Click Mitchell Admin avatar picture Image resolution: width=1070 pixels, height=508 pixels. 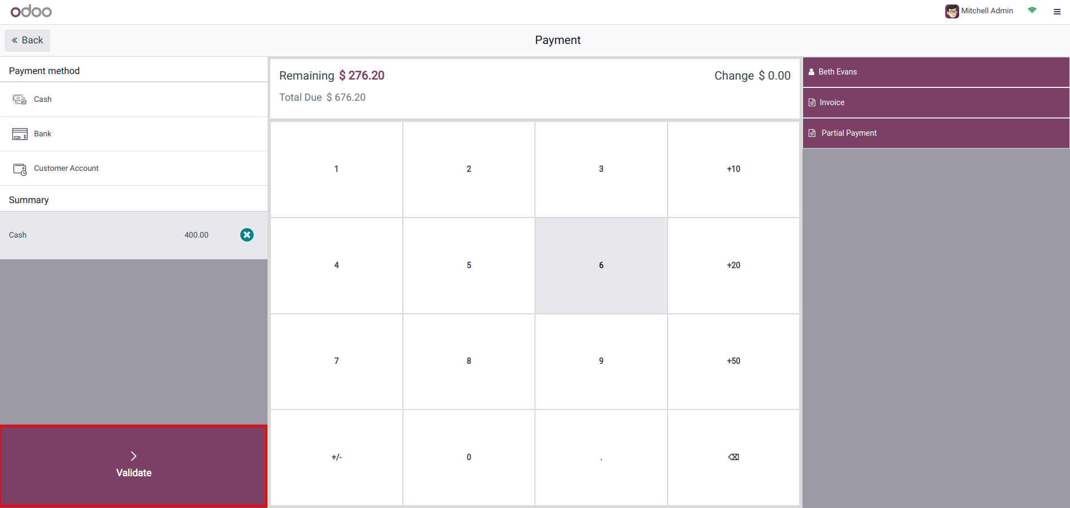coord(952,11)
